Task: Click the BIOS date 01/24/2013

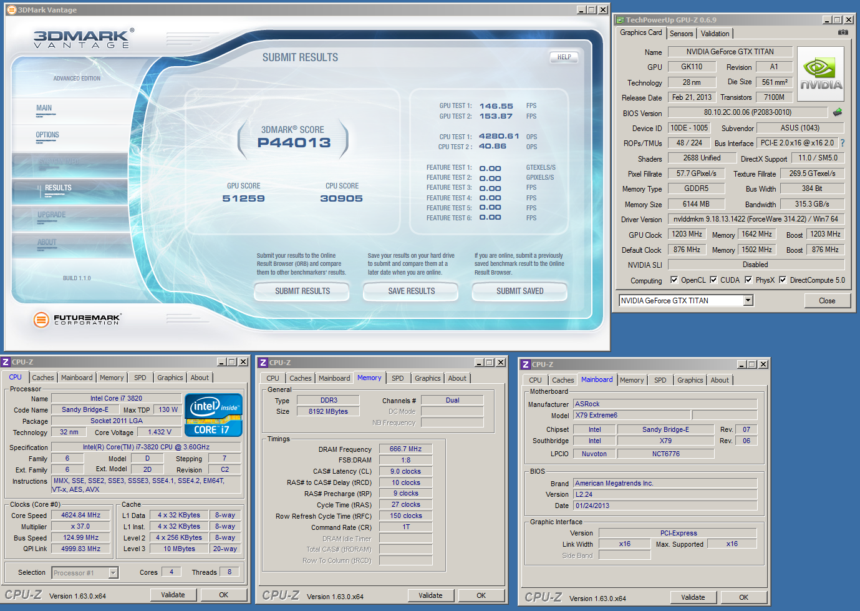Action: (x=665, y=506)
